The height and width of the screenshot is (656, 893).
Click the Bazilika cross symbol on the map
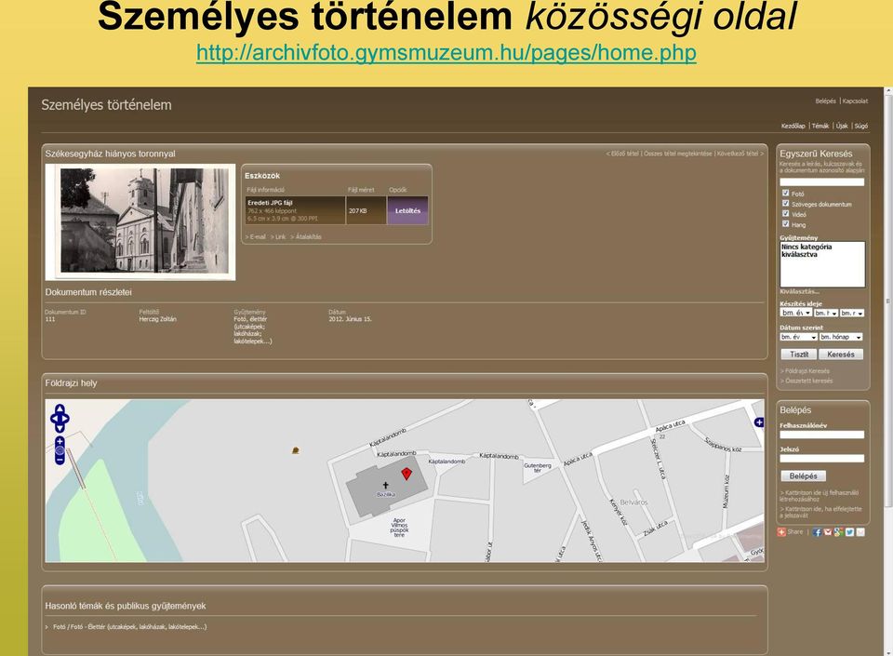click(x=385, y=486)
